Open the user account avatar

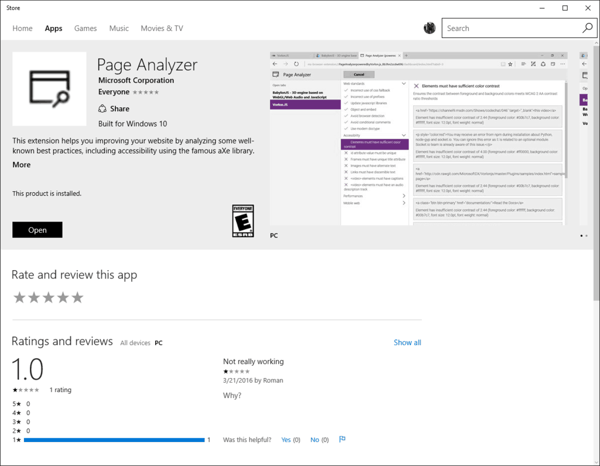coord(429,28)
